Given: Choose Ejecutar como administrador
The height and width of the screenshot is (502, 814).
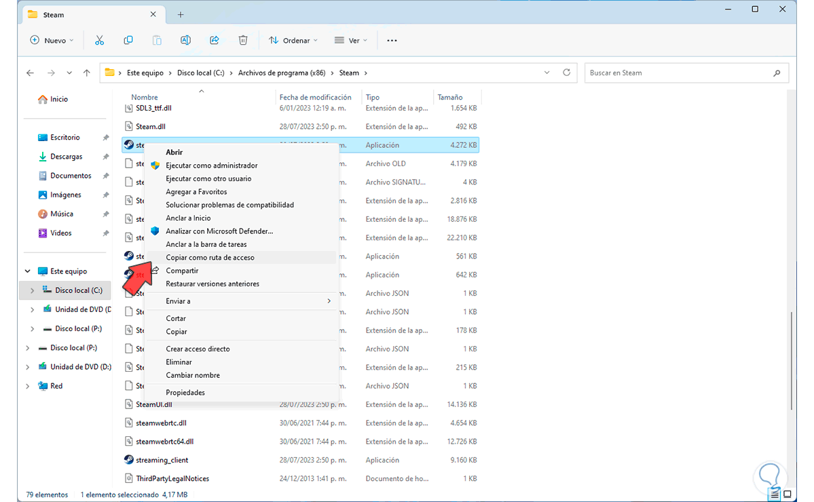Looking at the screenshot, I should click(x=211, y=166).
